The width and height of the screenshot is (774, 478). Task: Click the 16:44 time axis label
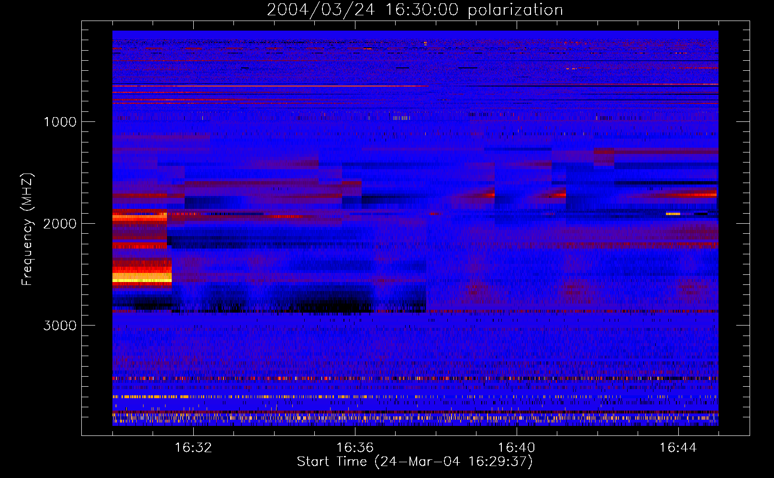[678, 448]
